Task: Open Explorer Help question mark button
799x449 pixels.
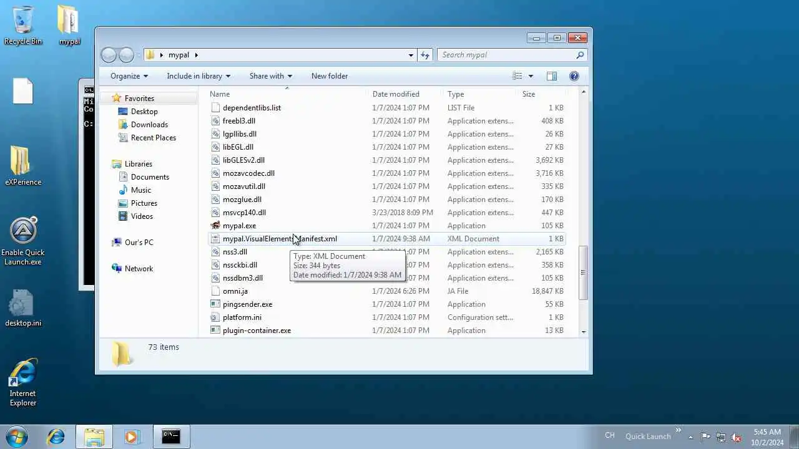Action: coord(574,76)
